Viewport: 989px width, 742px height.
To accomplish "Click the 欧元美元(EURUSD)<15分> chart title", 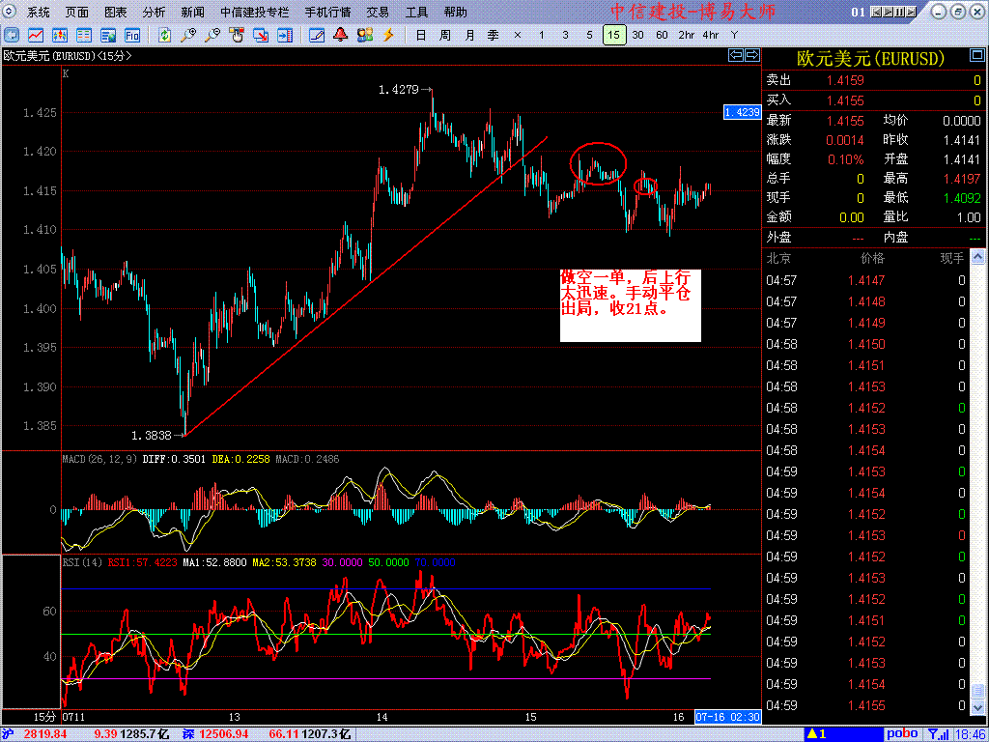I will (x=68, y=55).
